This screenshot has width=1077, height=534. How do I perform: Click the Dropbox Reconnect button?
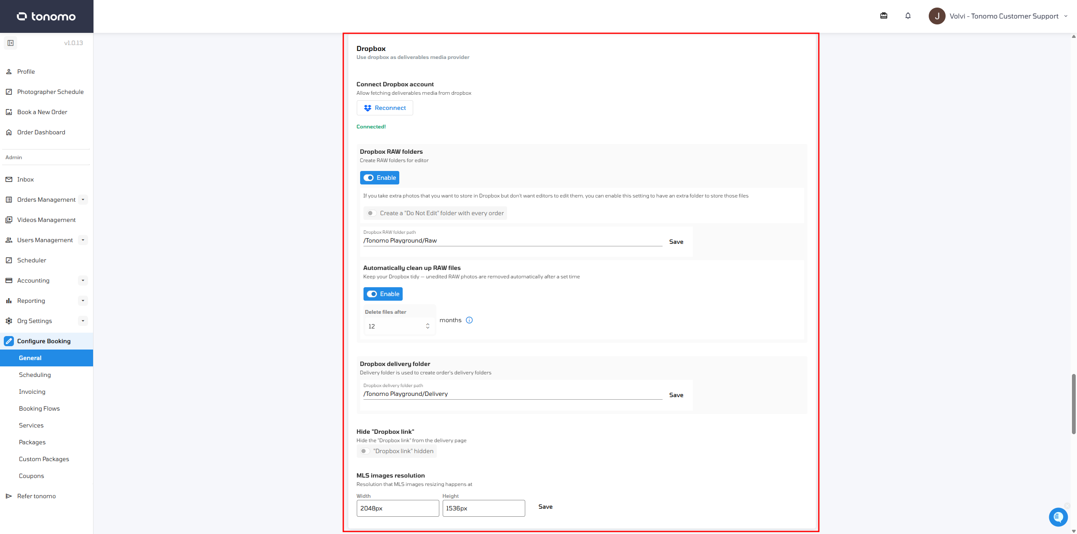(385, 108)
